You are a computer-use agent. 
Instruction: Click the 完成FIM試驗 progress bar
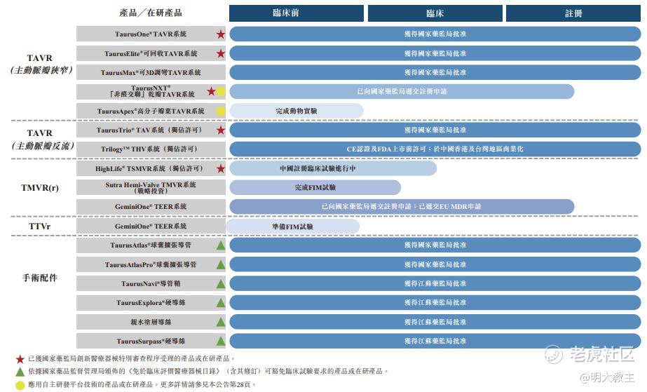coord(315,187)
